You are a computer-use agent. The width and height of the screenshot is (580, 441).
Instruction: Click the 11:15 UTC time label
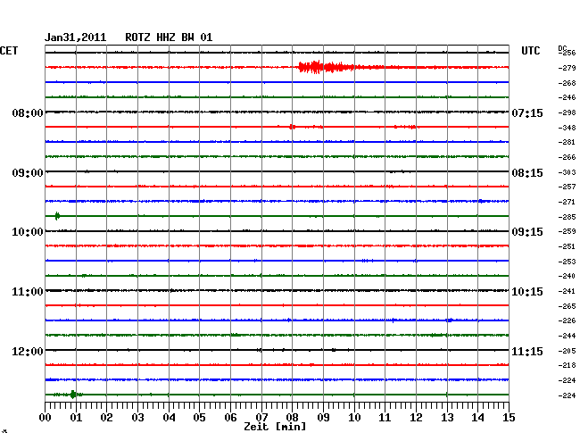527,351
